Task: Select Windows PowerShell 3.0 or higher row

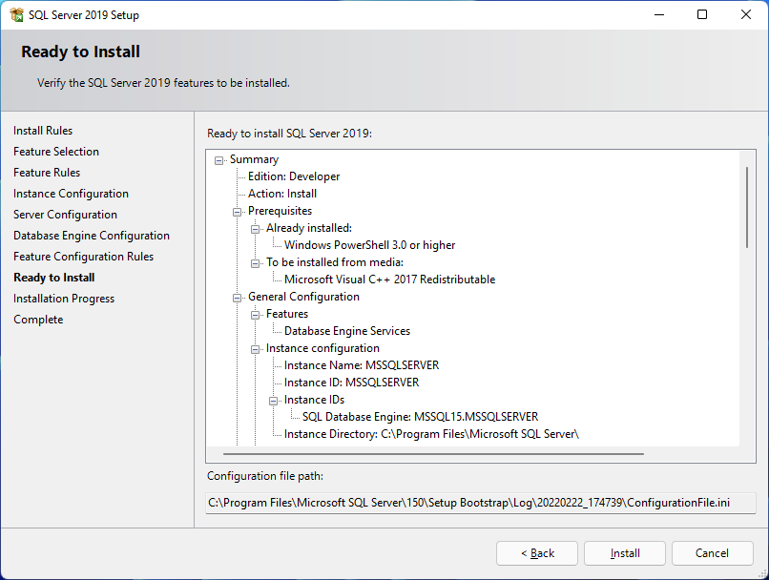Action: (370, 245)
